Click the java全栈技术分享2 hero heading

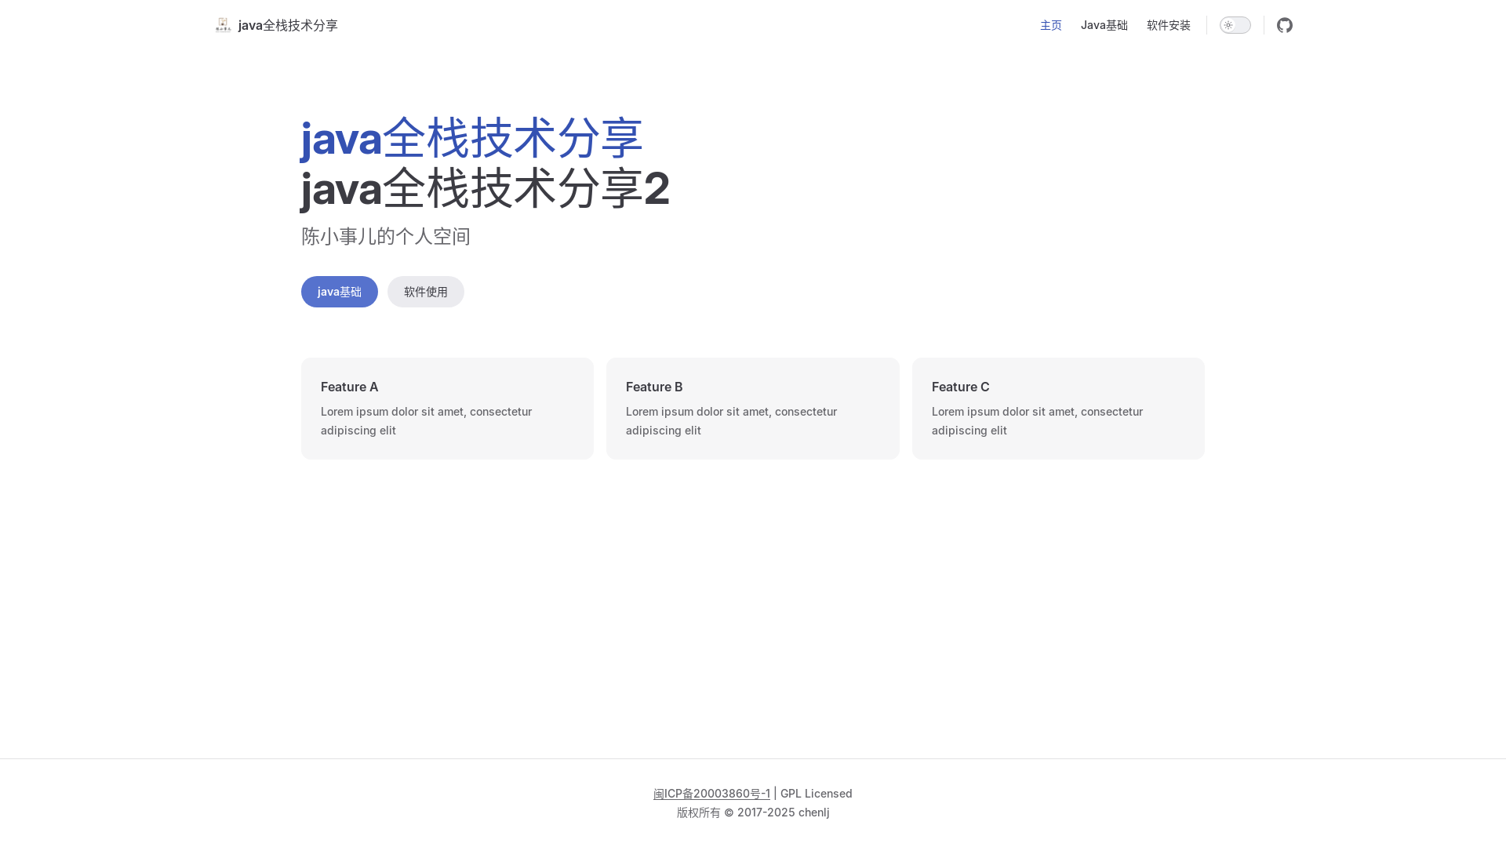pyautogui.click(x=485, y=188)
